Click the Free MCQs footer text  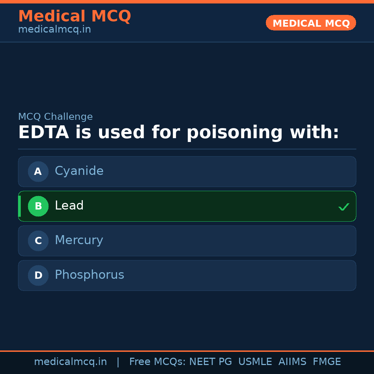click(x=157, y=362)
